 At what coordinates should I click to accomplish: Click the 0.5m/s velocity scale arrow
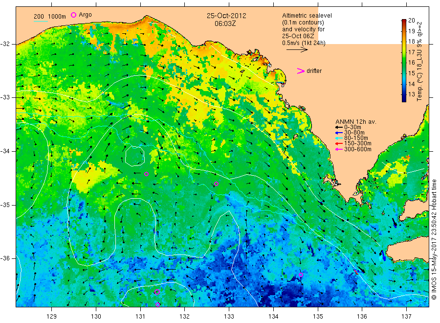click(x=297, y=50)
